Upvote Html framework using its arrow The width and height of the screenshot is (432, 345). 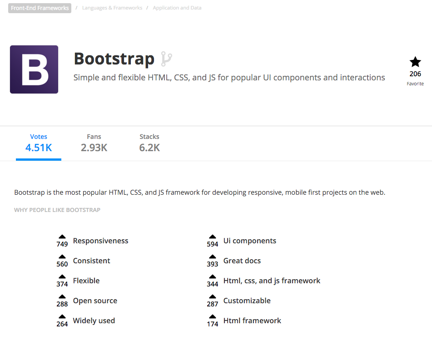click(213, 316)
